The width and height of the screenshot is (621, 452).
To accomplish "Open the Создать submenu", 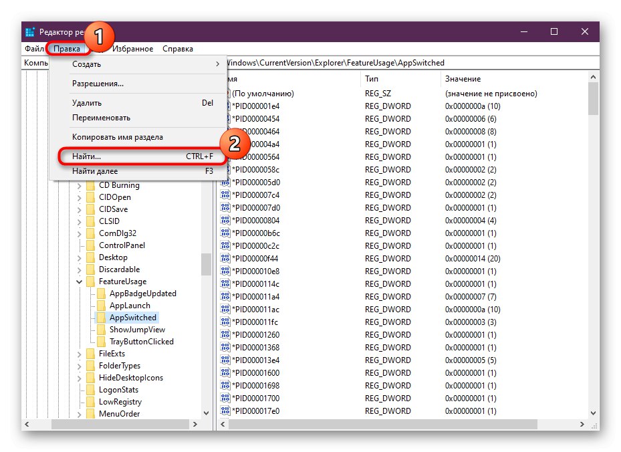I will tap(138, 64).
